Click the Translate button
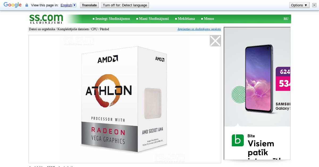 [x=89, y=5]
